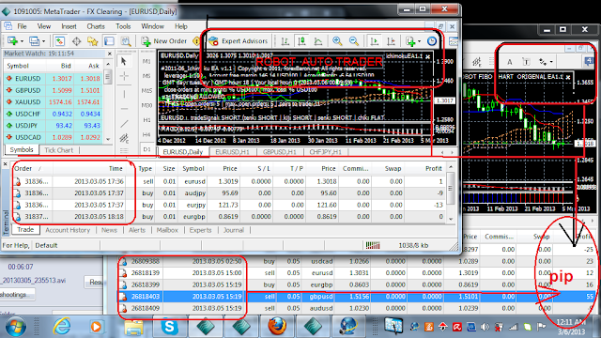The width and height of the screenshot is (601, 338).
Task: Select the crosshair tool
Action: click(124, 76)
